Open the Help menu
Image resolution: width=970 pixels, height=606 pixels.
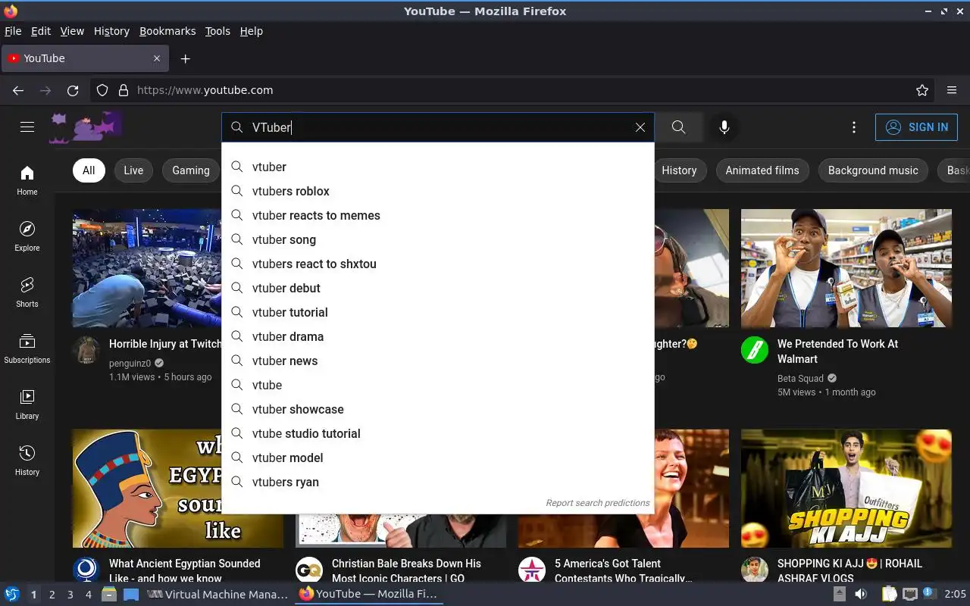[252, 31]
